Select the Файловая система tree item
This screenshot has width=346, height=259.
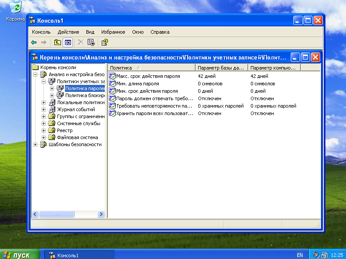tap(78, 137)
